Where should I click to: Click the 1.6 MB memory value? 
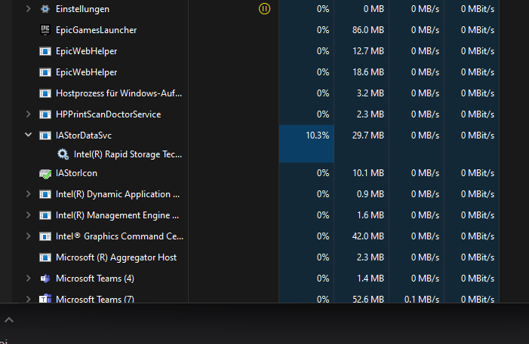click(371, 215)
